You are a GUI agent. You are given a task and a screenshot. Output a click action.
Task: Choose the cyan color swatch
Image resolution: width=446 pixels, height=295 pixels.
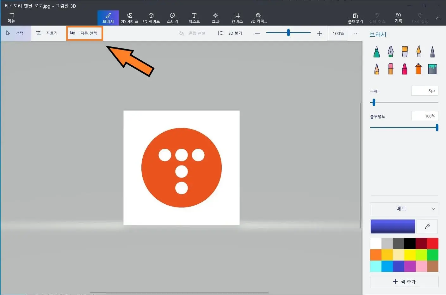[376, 266]
